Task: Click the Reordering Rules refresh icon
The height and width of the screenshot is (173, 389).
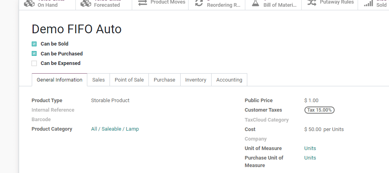Action: click(198, 3)
